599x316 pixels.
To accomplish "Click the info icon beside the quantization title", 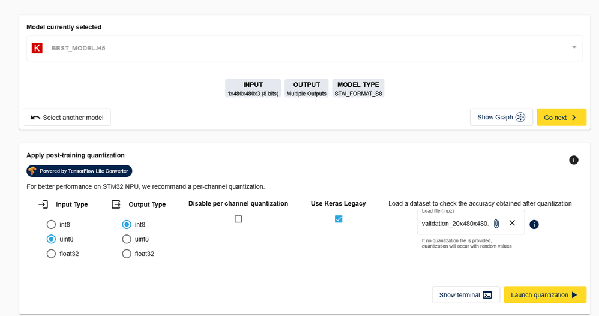I will click(x=573, y=160).
